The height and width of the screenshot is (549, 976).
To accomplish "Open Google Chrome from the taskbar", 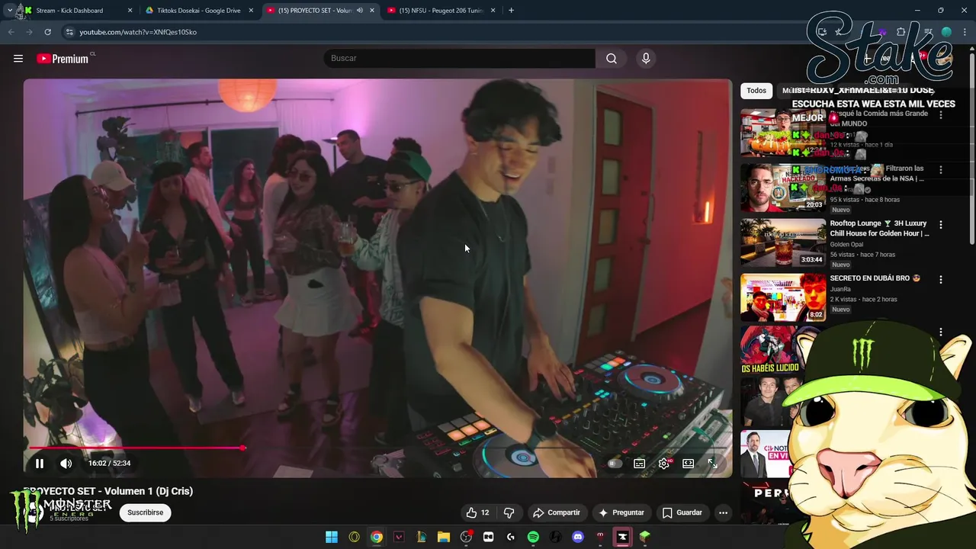I will point(377,537).
